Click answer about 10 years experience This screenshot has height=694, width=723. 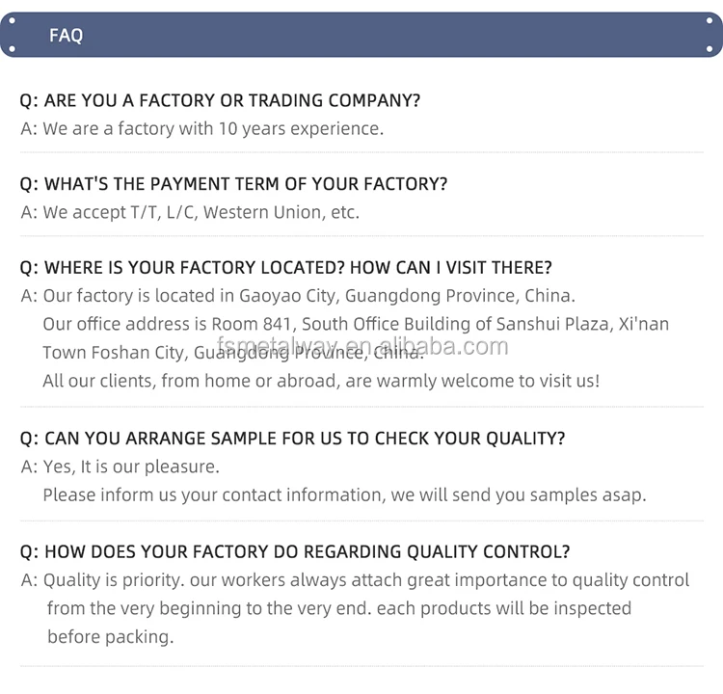pyautogui.click(x=202, y=128)
